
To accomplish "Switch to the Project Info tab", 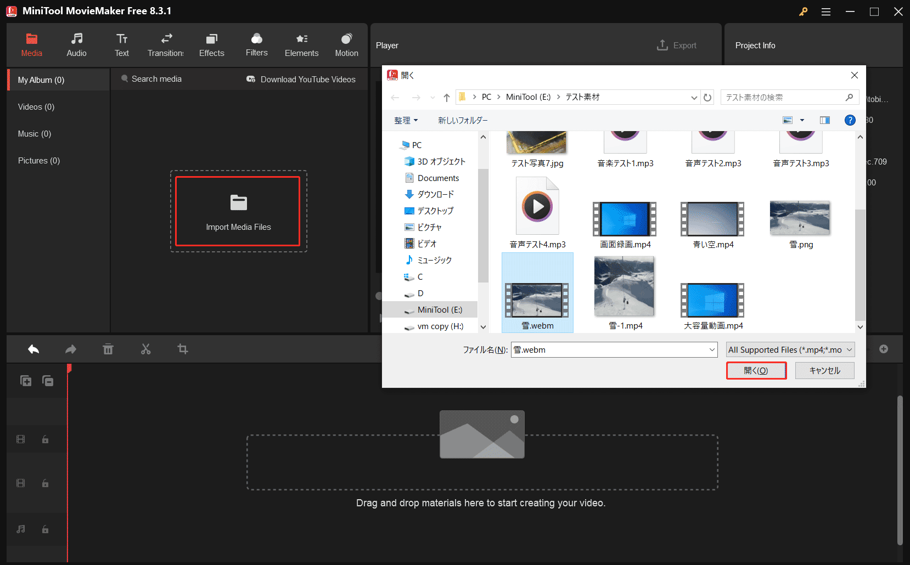I will click(x=755, y=45).
